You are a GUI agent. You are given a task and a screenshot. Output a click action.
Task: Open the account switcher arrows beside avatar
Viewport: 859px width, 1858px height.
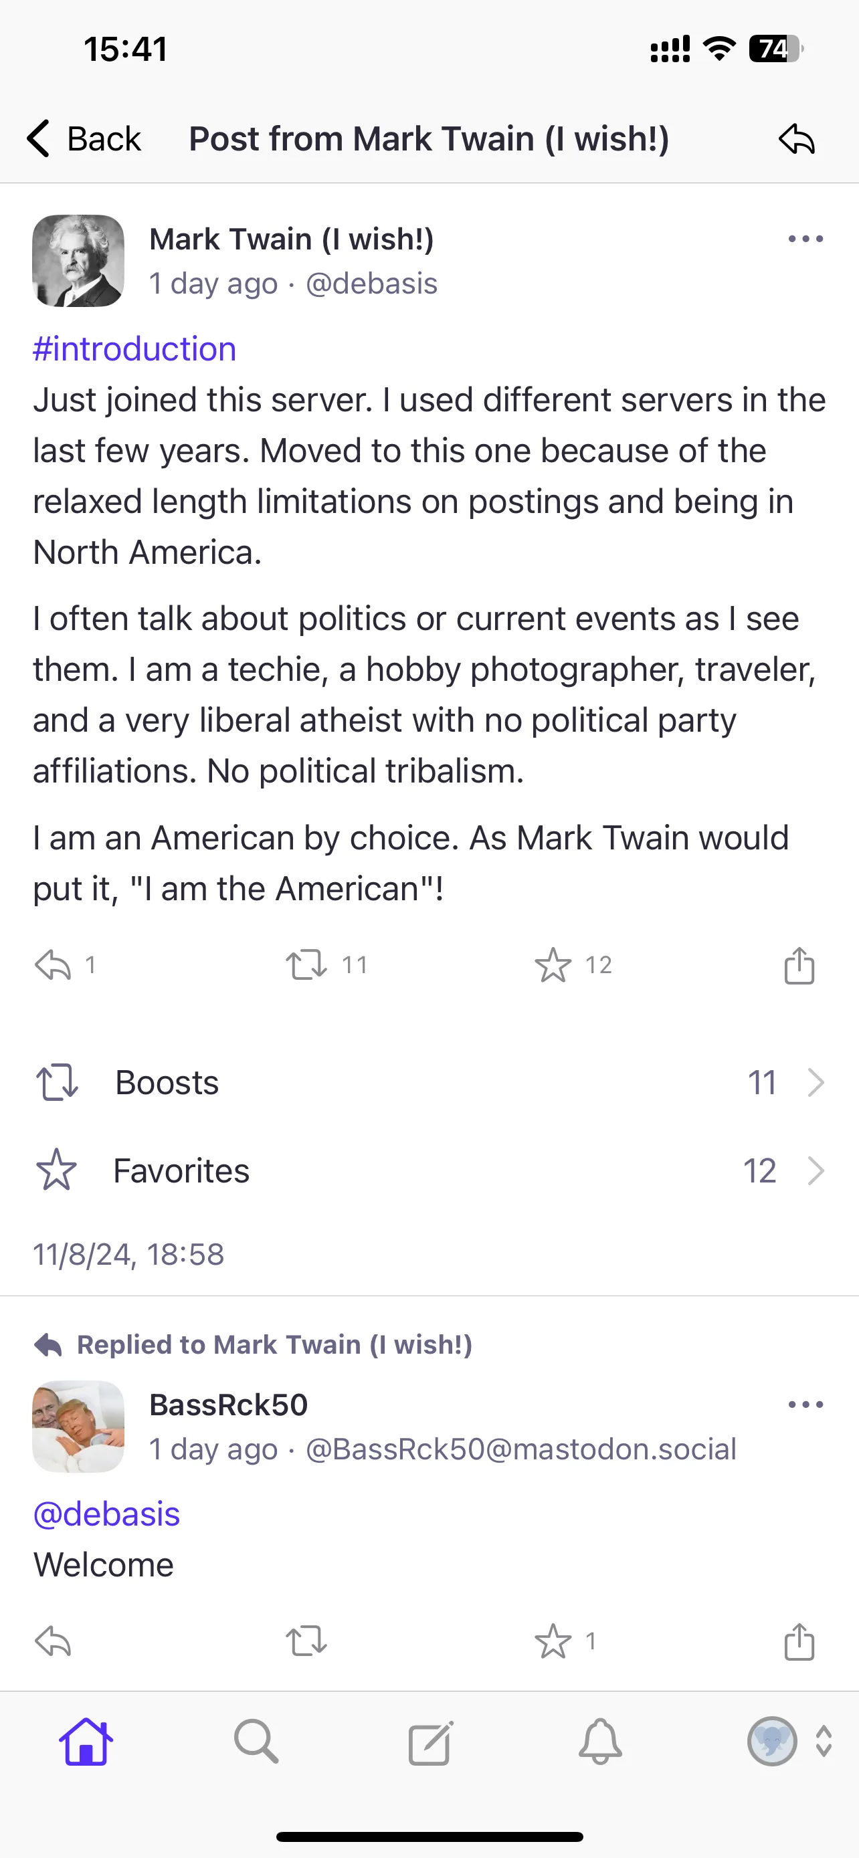(x=824, y=1742)
